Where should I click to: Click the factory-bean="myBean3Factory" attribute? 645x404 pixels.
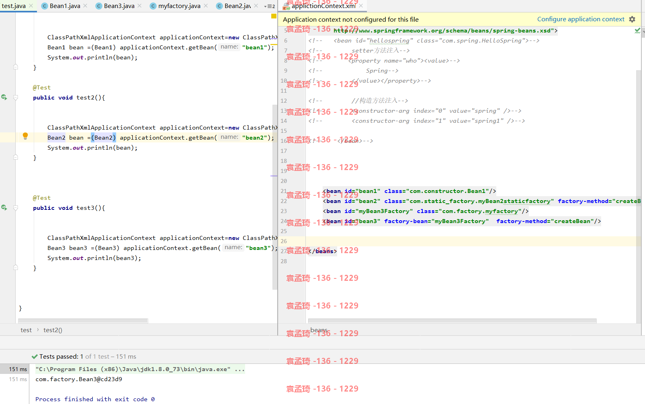[x=436, y=221]
